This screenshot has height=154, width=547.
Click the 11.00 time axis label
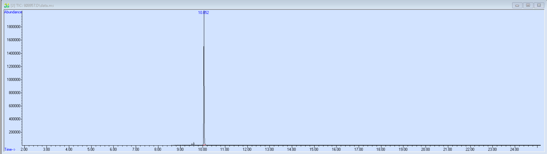click(224, 149)
